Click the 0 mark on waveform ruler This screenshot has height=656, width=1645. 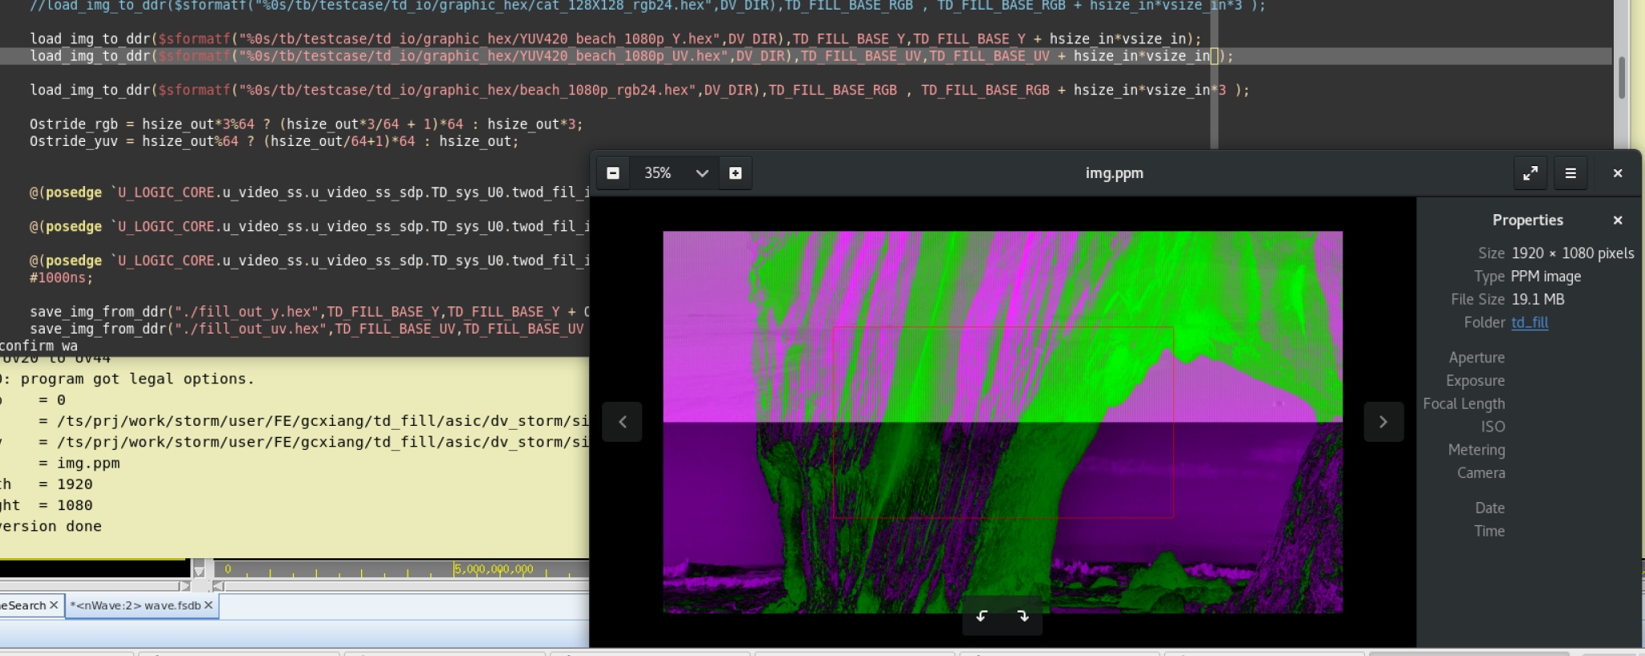(228, 569)
